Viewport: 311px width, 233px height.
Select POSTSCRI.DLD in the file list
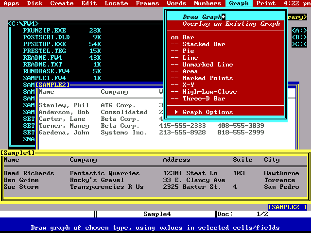point(47,37)
